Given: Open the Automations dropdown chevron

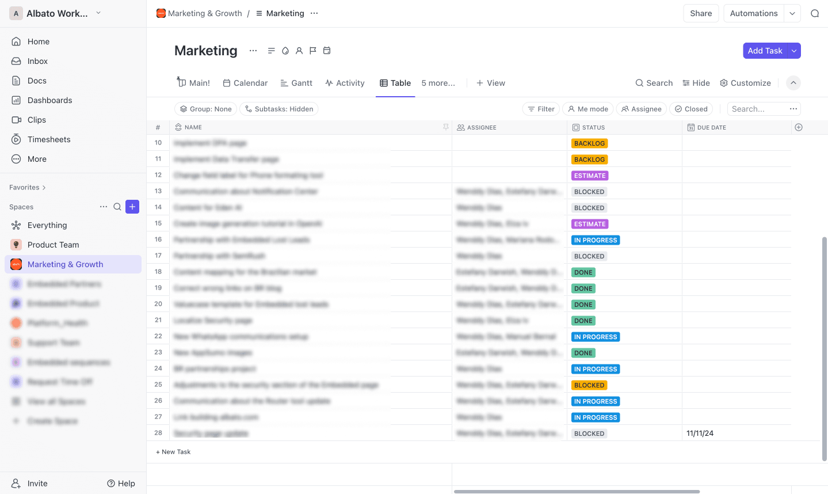Looking at the screenshot, I should (x=792, y=13).
